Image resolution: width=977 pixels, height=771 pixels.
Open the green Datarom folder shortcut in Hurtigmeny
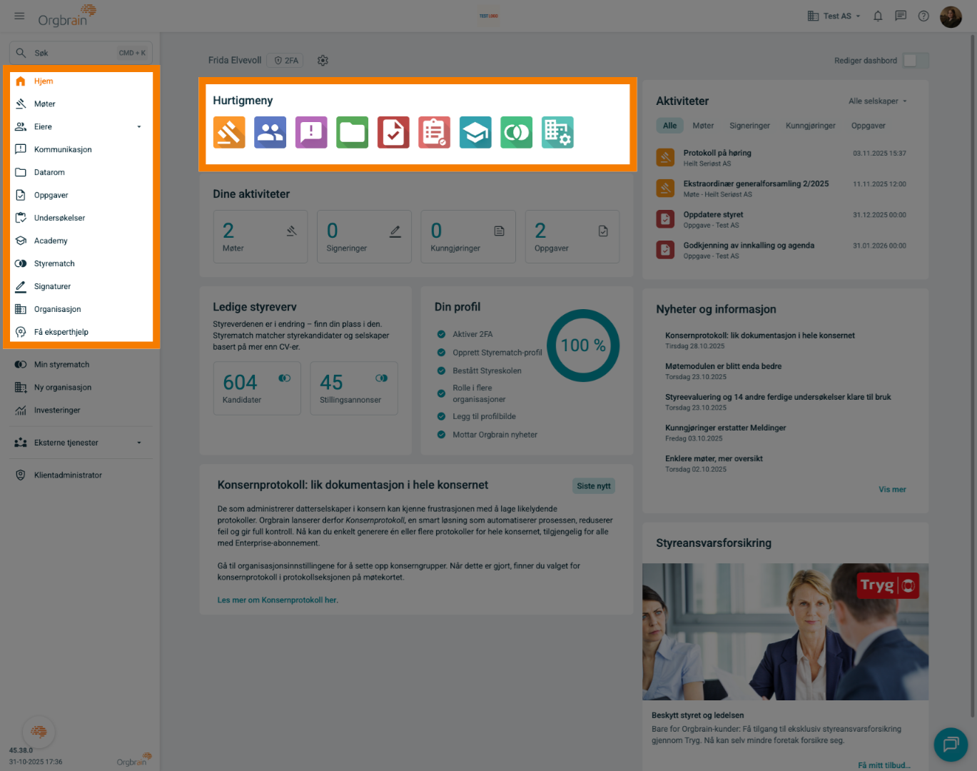pos(353,132)
